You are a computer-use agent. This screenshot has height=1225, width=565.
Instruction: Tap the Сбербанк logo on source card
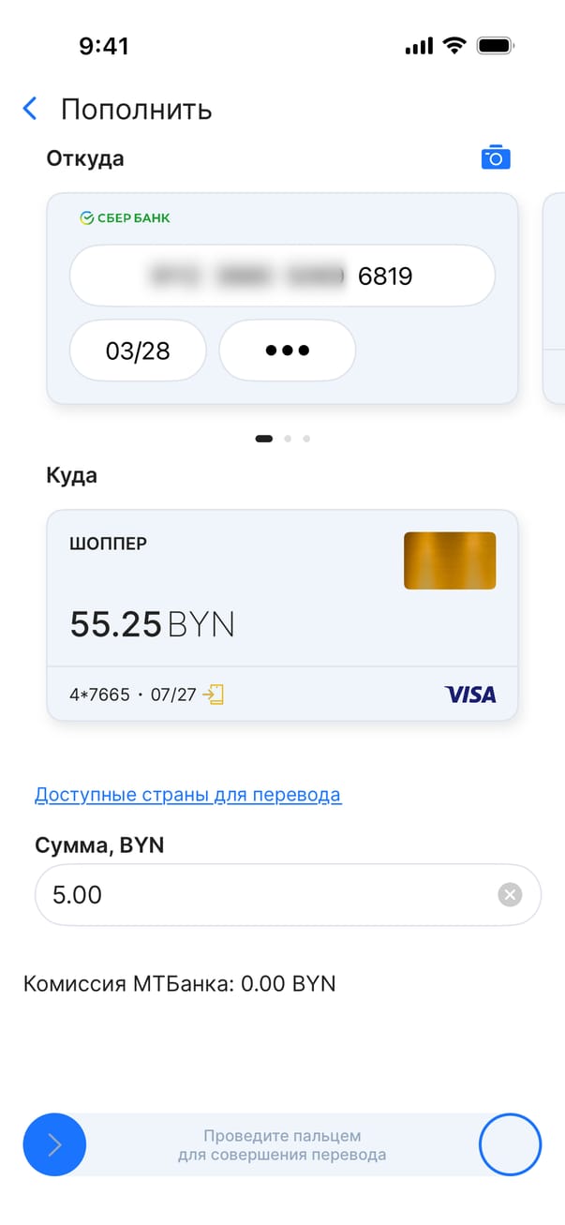click(125, 218)
